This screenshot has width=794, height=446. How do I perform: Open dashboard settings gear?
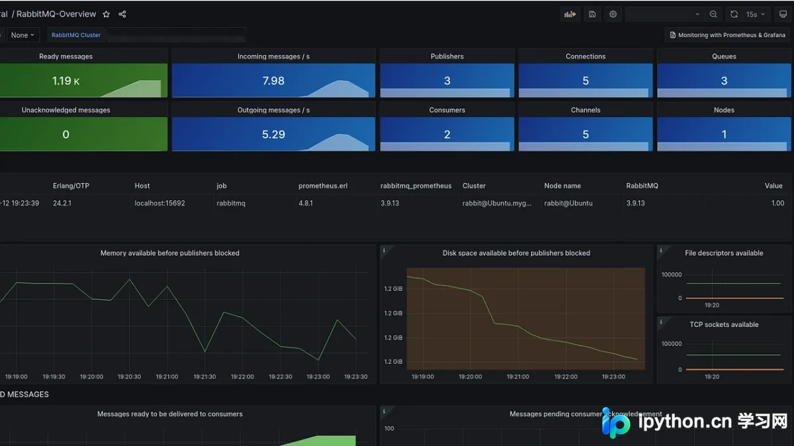(613, 14)
